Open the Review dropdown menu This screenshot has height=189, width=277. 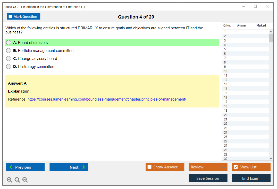(x=208, y=167)
